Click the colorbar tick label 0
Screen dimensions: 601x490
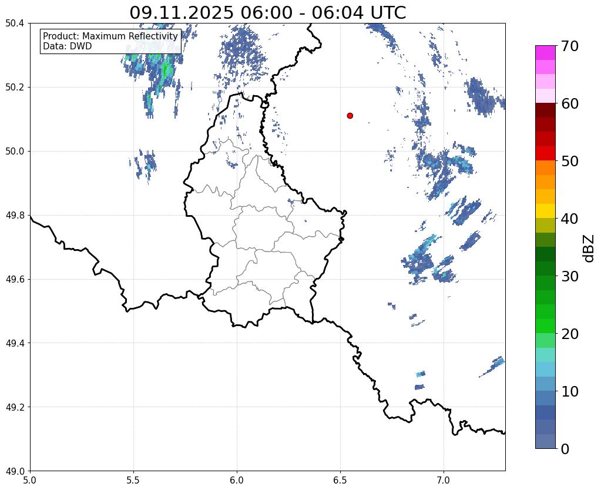(x=565, y=449)
